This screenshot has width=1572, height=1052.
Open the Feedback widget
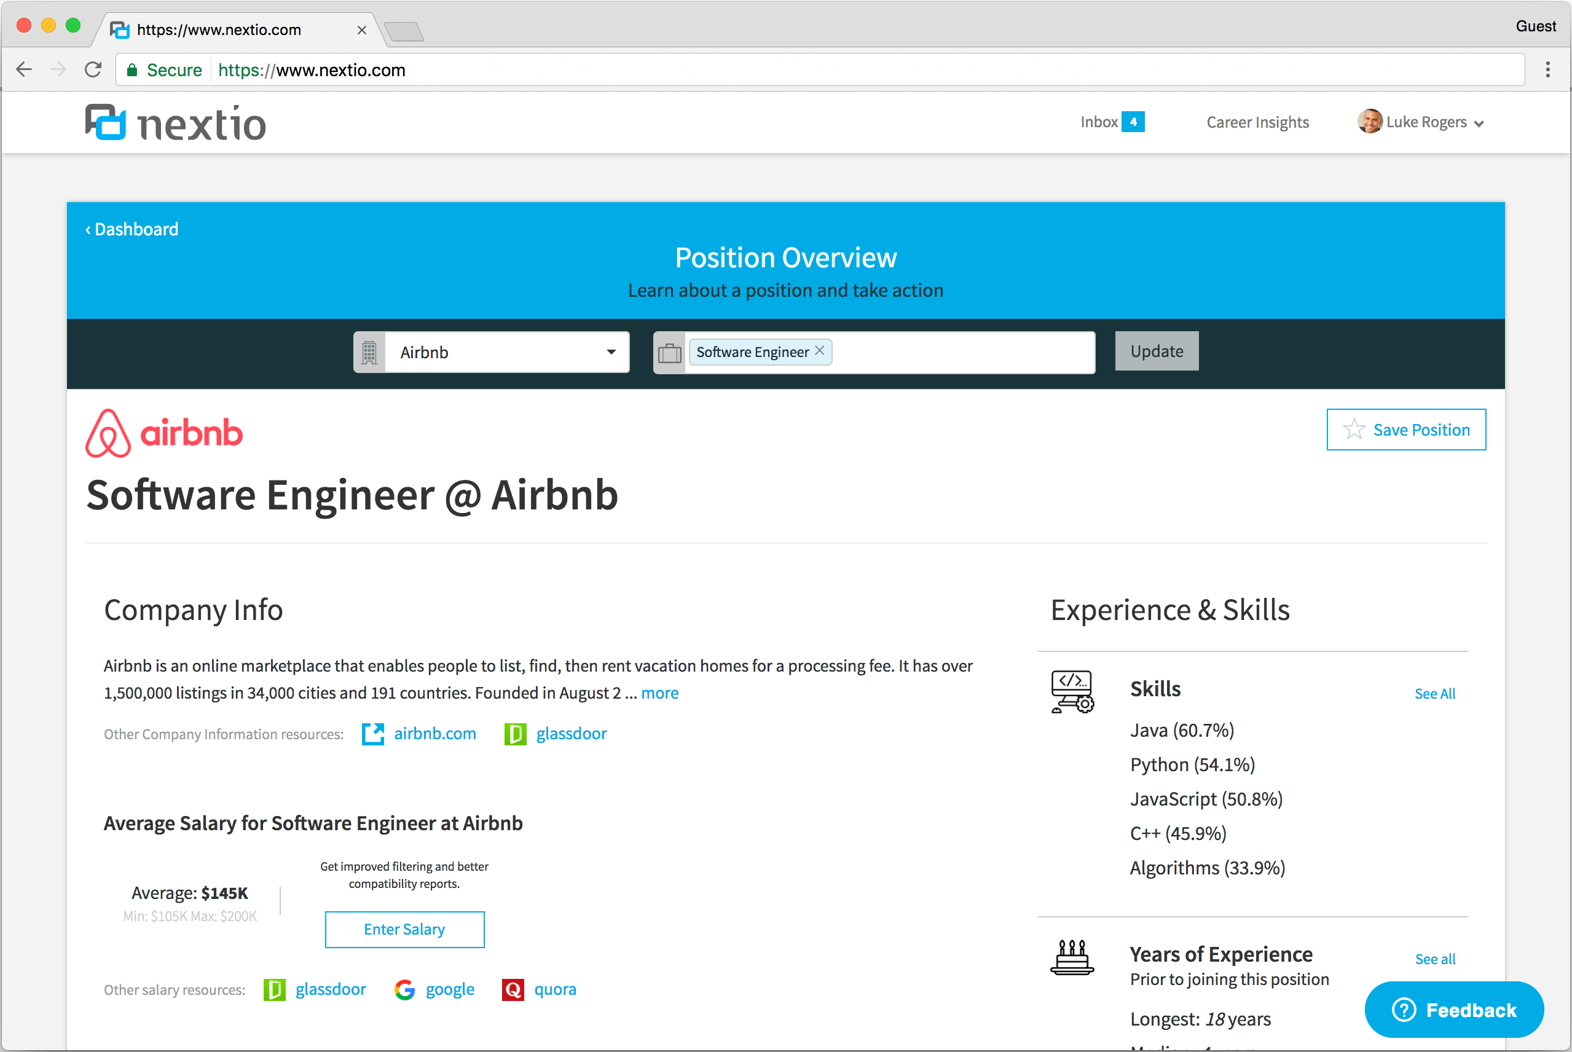pos(1453,1010)
